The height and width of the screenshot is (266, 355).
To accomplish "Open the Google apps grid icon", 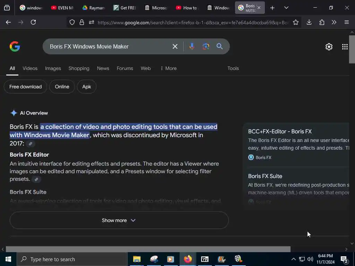I will (x=345, y=47).
